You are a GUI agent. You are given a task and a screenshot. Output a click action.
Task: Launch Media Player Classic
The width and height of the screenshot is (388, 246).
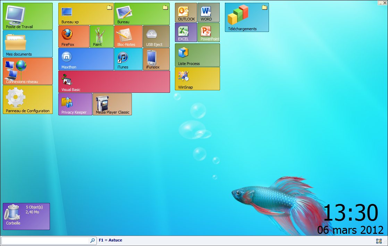pyautogui.click(x=112, y=104)
